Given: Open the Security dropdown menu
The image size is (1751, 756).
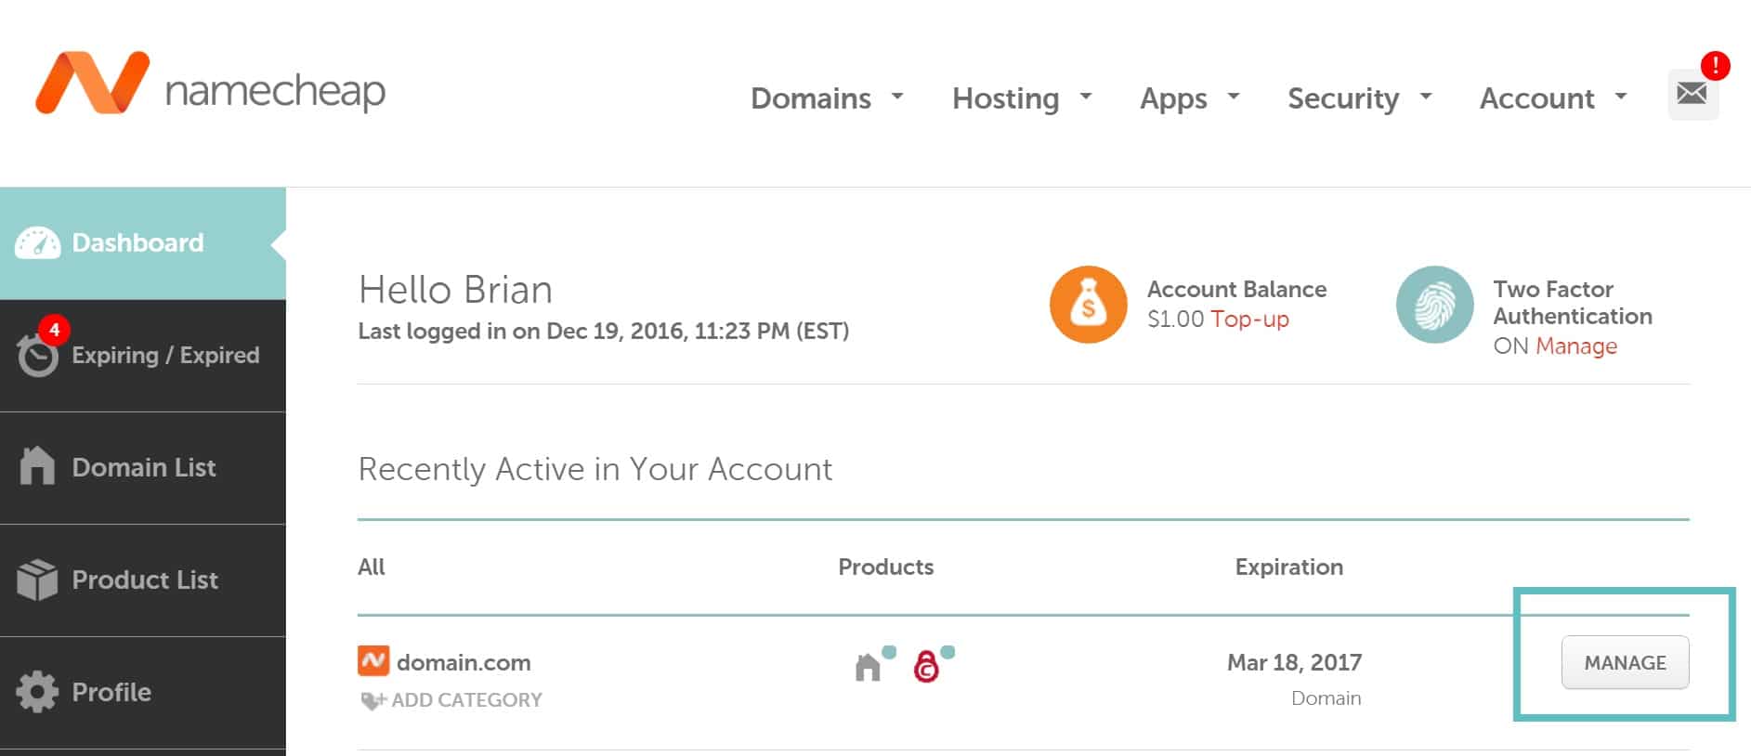Looking at the screenshot, I should [1359, 98].
